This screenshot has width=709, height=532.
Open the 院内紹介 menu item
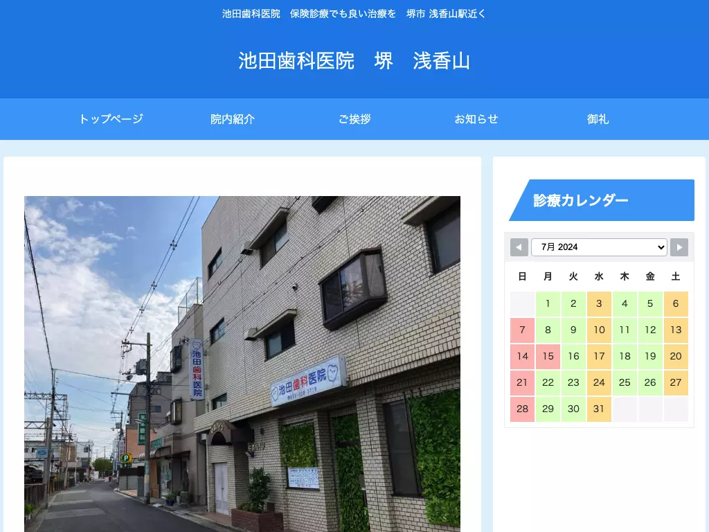[233, 119]
